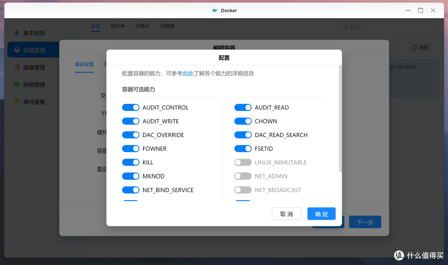This screenshot has width=448, height=265.
Task: Click the Docker whale icon in the title bar
Action: (214, 10)
